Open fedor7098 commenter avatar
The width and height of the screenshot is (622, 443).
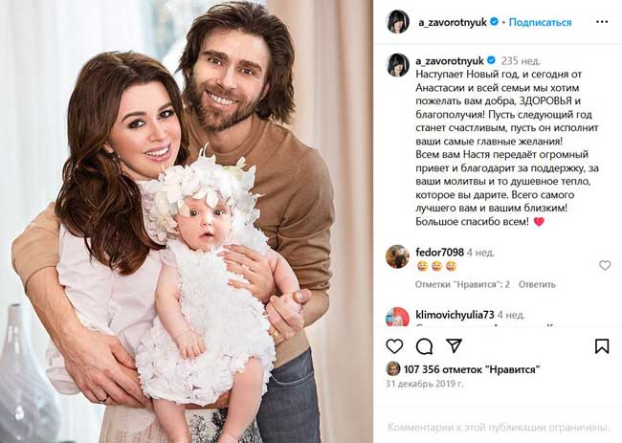(x=397, y=256)
